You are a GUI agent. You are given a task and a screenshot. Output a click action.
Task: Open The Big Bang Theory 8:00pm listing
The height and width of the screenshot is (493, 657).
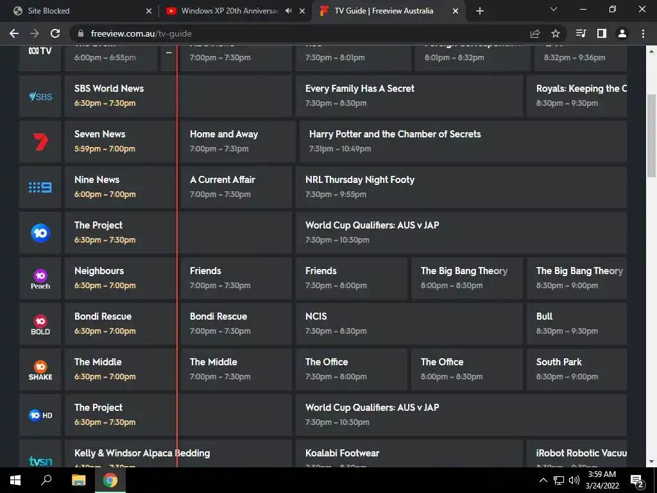467,279
